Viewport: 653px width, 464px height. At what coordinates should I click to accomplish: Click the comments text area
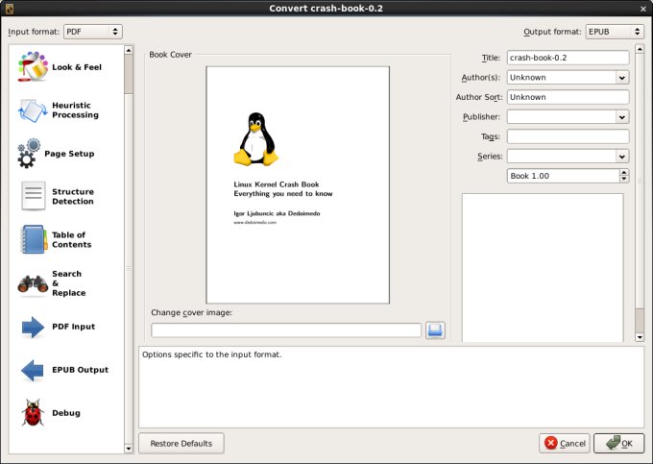click(x=543, y=267)
